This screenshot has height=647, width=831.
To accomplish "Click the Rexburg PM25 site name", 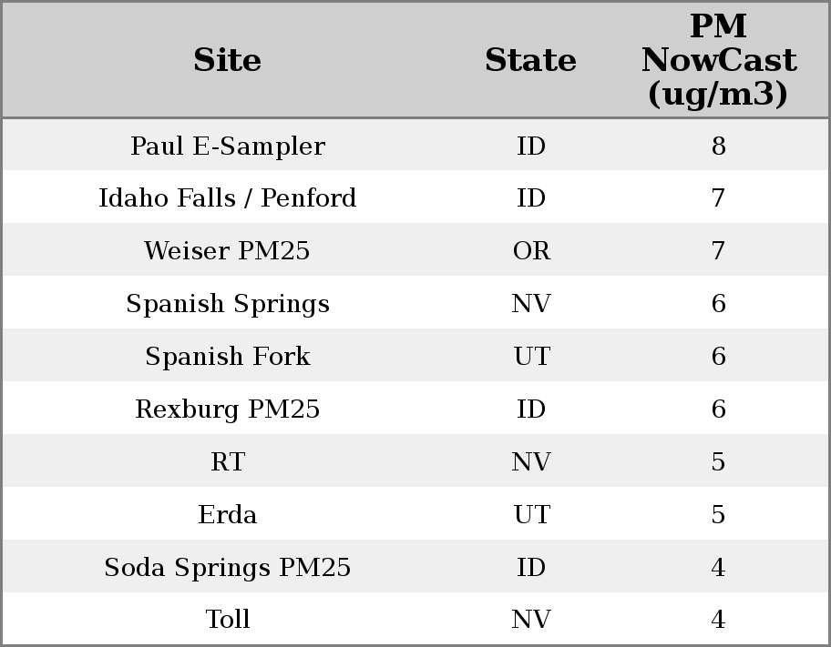I will coord(228,409).
